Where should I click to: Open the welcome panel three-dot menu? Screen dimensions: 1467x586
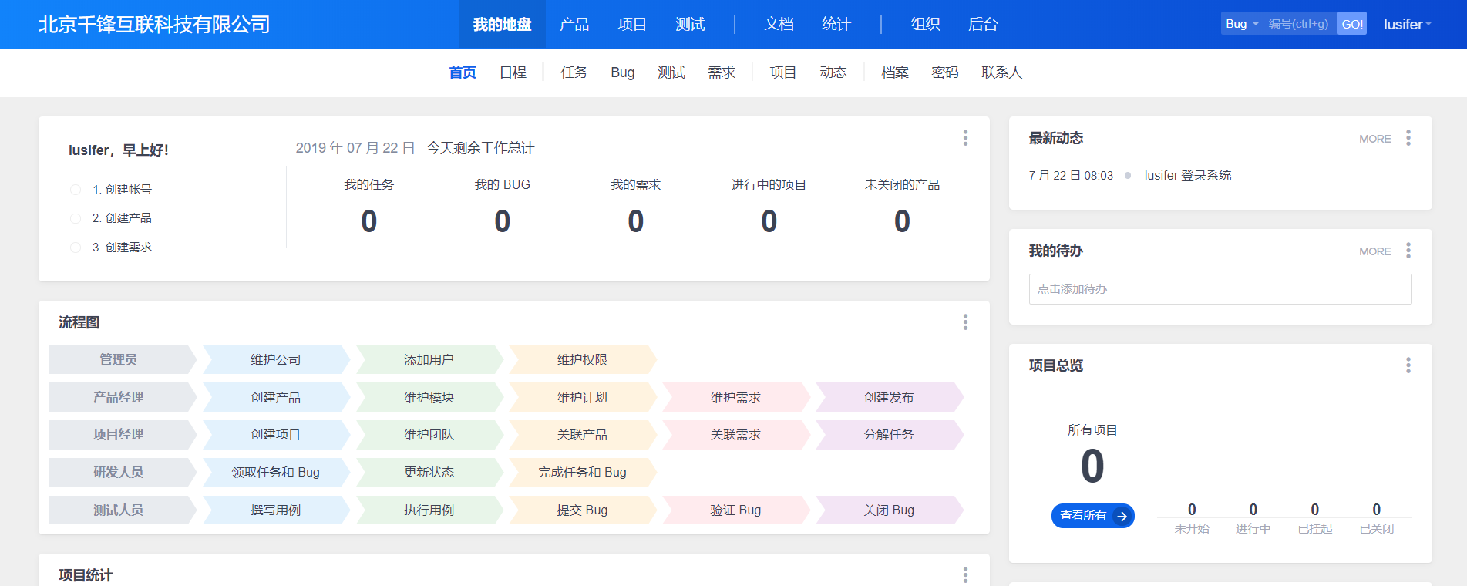[964, 138]
